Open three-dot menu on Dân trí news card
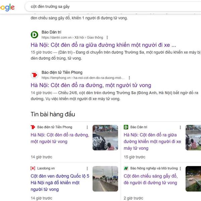The height and width of the screenshot is (201, 201). 180,127
